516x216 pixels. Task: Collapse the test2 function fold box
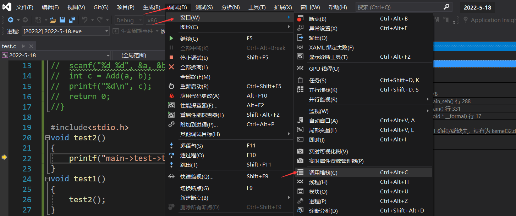(x=48, y=138)
